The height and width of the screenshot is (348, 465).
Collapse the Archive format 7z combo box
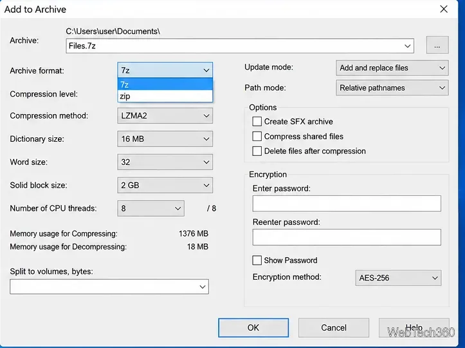pyautogui.click(x=165, y=70)
